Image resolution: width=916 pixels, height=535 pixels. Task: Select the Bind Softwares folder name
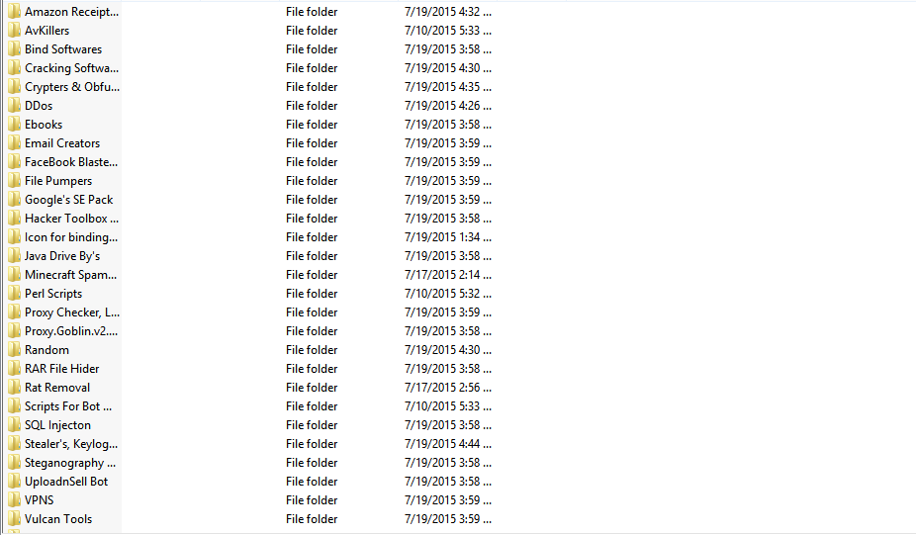coord(63,49)
